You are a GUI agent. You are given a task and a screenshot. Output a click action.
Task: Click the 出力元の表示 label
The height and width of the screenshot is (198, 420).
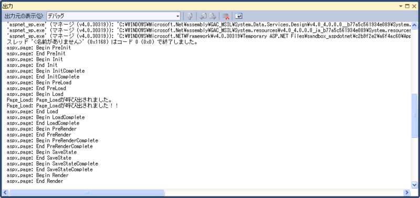pos(24,16)
